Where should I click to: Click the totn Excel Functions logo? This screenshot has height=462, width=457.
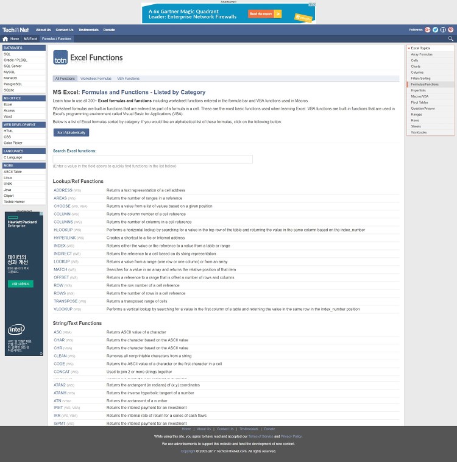coord(88,57)
